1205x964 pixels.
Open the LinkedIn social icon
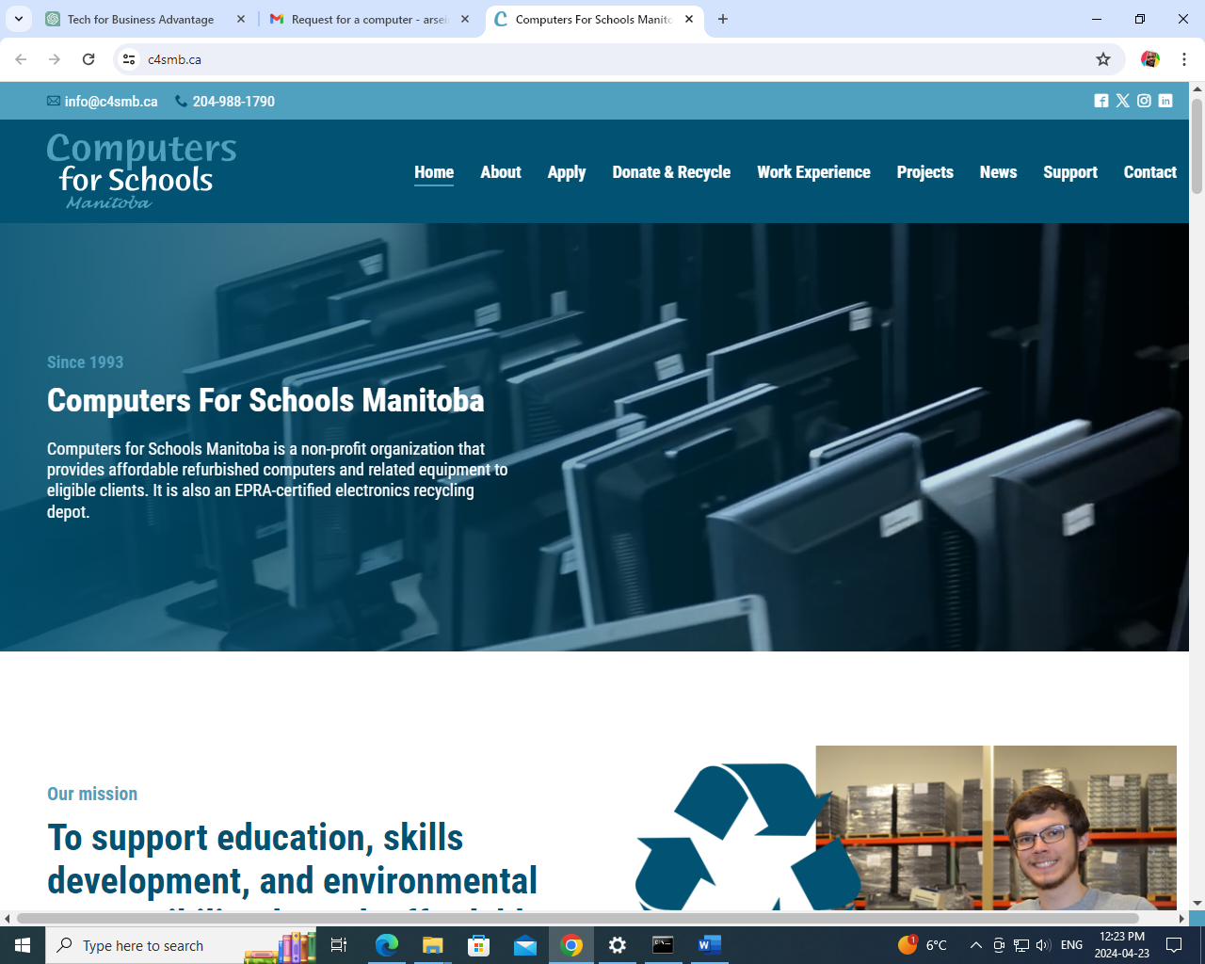coord(1165,101)
